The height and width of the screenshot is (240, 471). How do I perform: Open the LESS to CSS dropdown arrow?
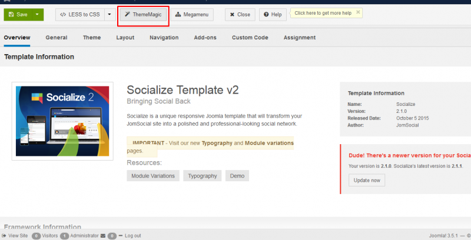109,14
